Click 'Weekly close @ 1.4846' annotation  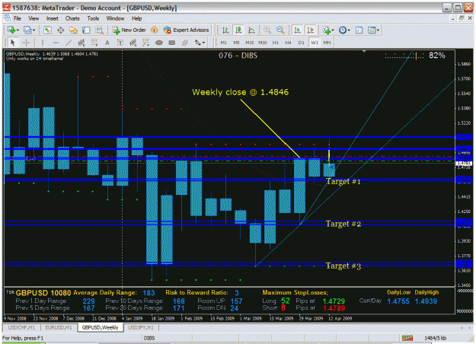click(240, 92)
